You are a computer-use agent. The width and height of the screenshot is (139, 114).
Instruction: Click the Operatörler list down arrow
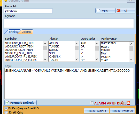coord(97,59)
